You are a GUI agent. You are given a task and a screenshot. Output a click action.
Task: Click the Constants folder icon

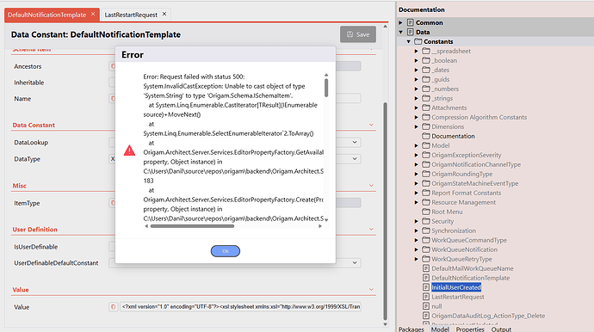pyautogui.click(x=418, y=41)
